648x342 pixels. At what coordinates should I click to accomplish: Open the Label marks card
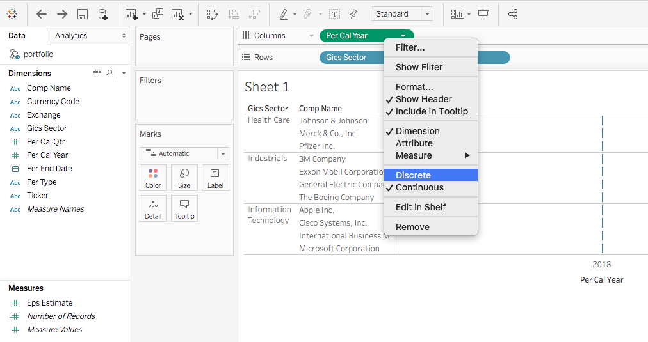[x=215, y=178]
